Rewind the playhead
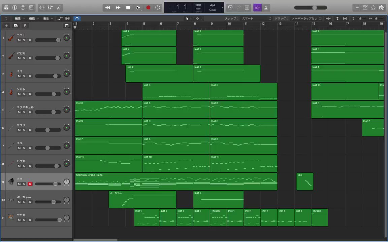388x242 pixels. coord(108,7)
